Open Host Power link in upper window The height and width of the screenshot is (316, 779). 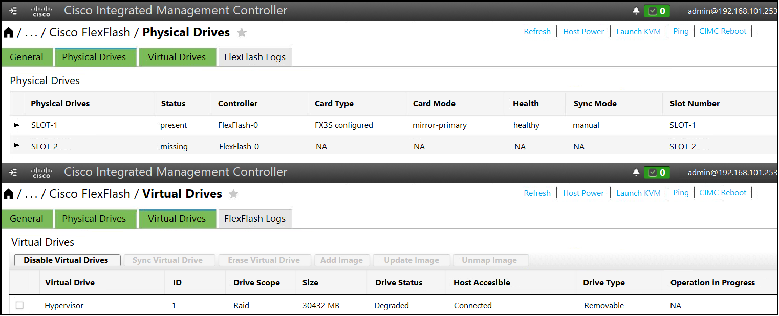(583, 32)
